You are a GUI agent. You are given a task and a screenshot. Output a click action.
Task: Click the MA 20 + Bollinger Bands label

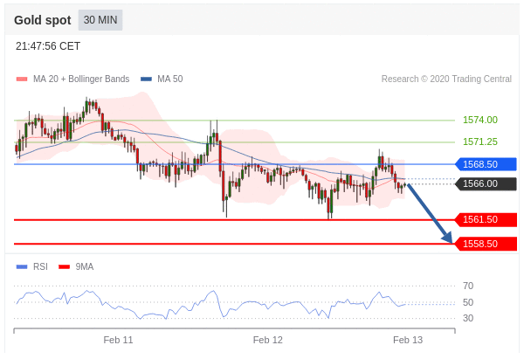point(81,79)
